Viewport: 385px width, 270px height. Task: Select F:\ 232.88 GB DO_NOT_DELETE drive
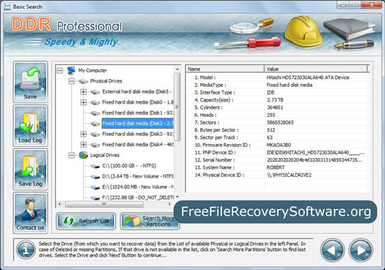138,197
